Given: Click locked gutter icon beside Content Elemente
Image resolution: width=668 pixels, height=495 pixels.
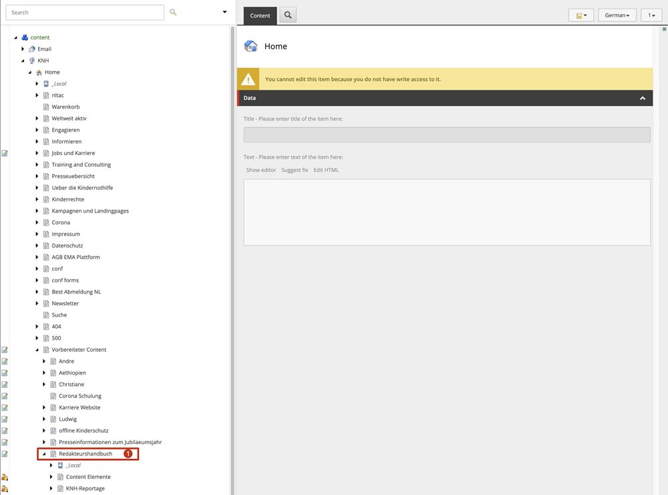Looking at the screenshot, I should [5, 477].
